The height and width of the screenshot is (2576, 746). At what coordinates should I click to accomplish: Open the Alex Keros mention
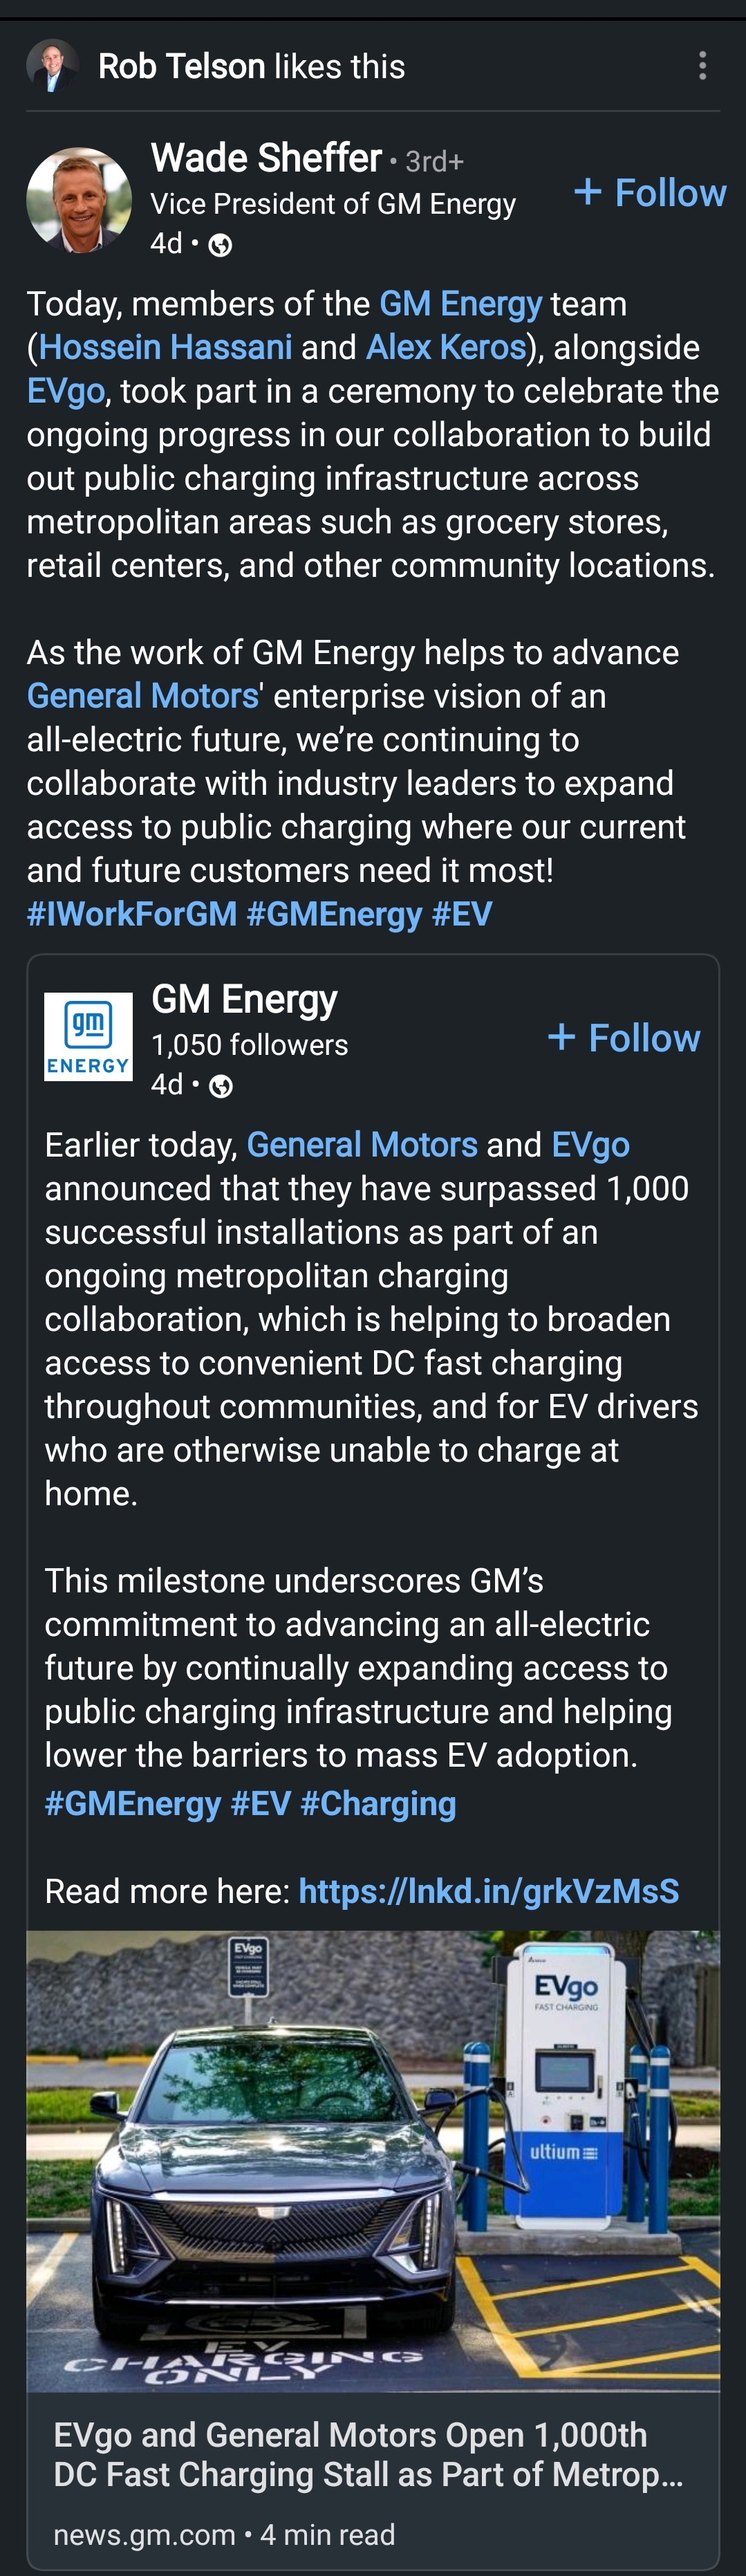pos(446,347)
